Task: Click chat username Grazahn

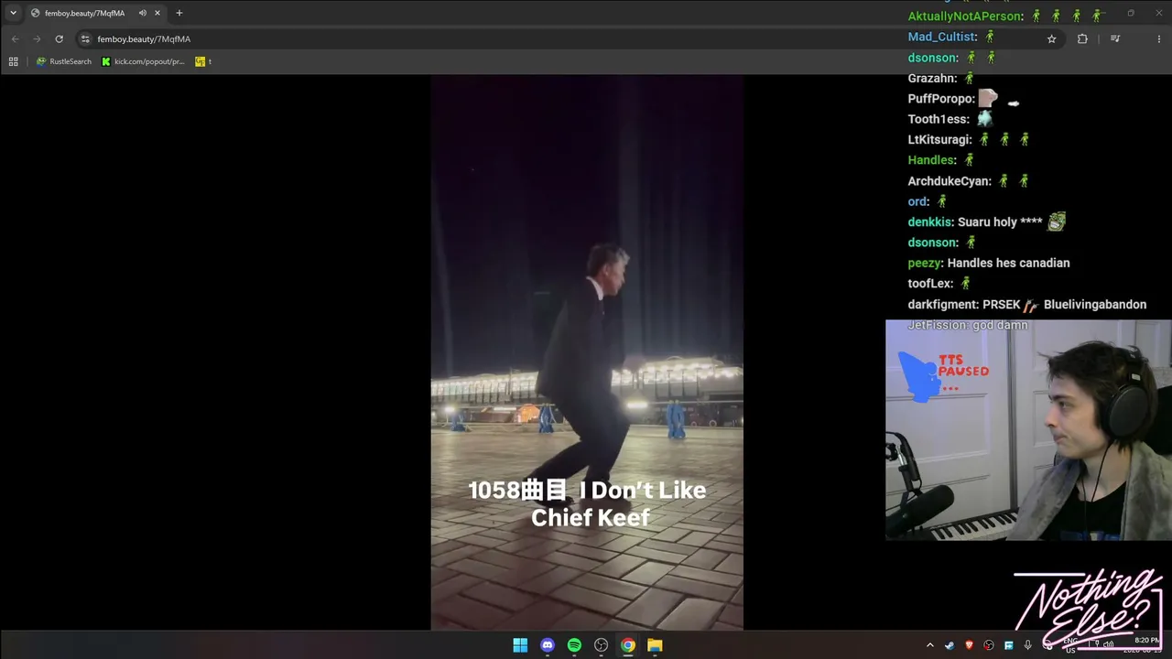Action: (x=932, y=79)
